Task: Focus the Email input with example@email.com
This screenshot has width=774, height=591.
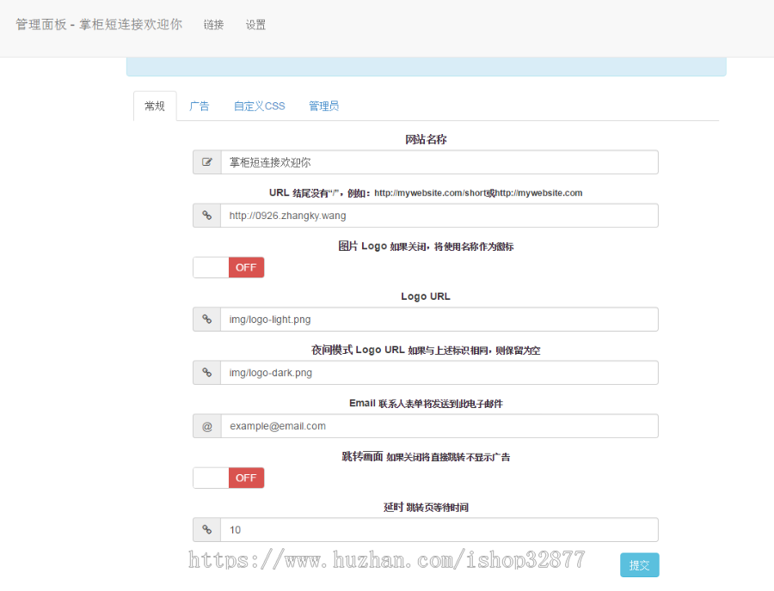Action: point(439,426)
